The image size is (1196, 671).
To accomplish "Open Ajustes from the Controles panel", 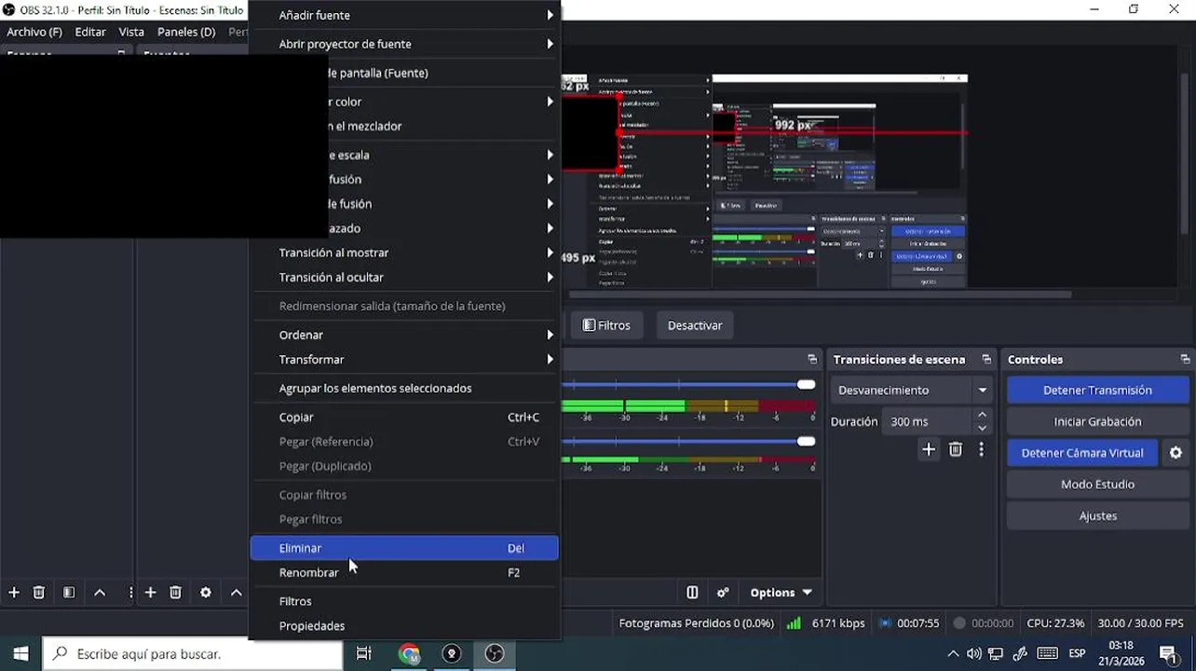I will coord(1097,515).
